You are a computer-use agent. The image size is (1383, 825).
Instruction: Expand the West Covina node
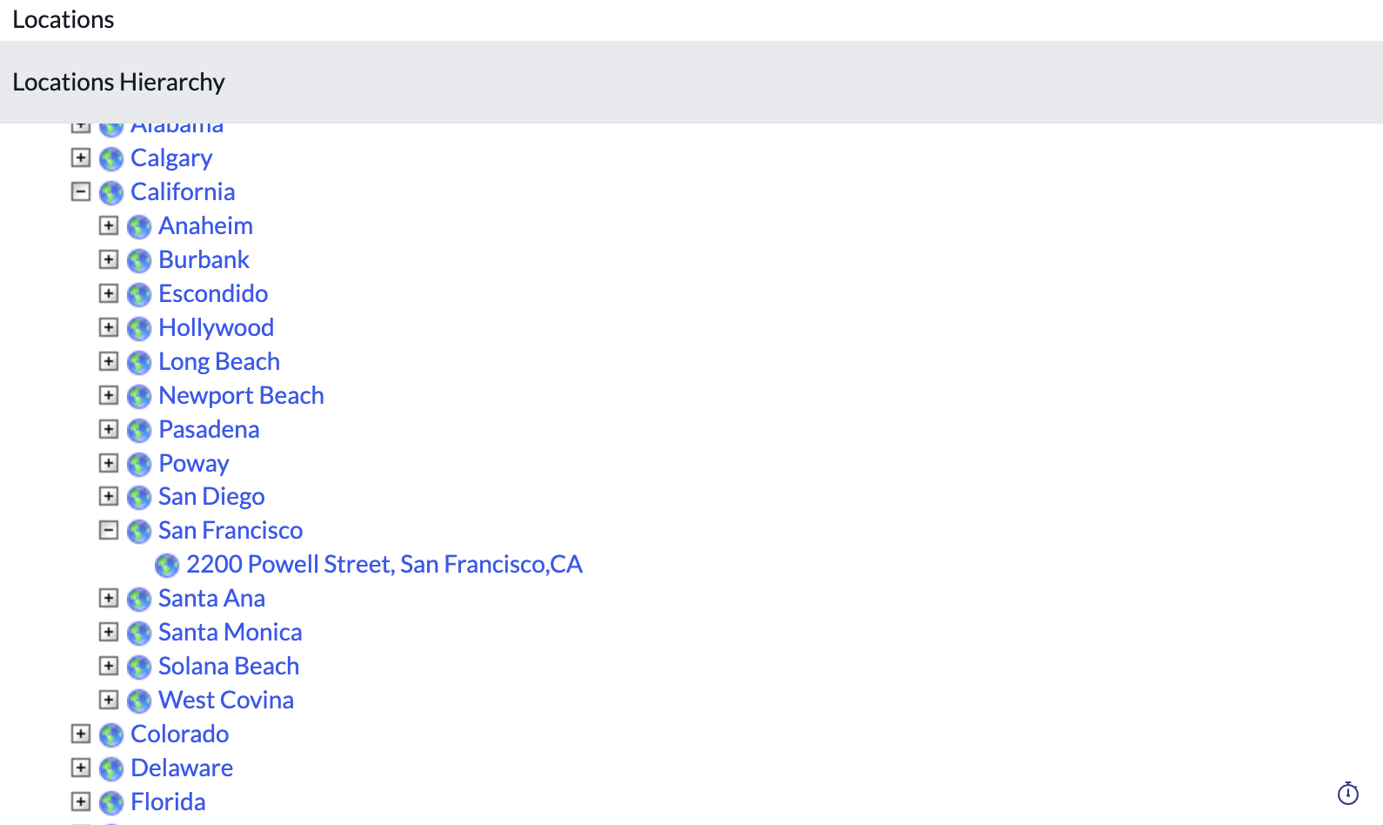click(x=109, y=700)
